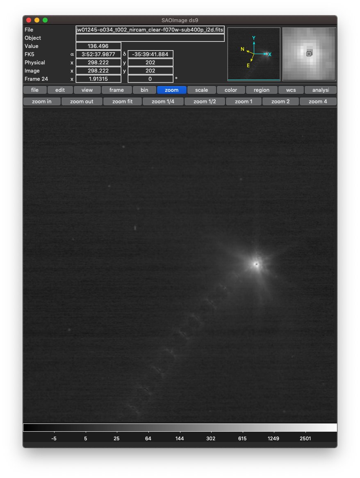The height and width of the screenshot is (478, 360).
Task: Click the zoom in button
Action: 42,102
